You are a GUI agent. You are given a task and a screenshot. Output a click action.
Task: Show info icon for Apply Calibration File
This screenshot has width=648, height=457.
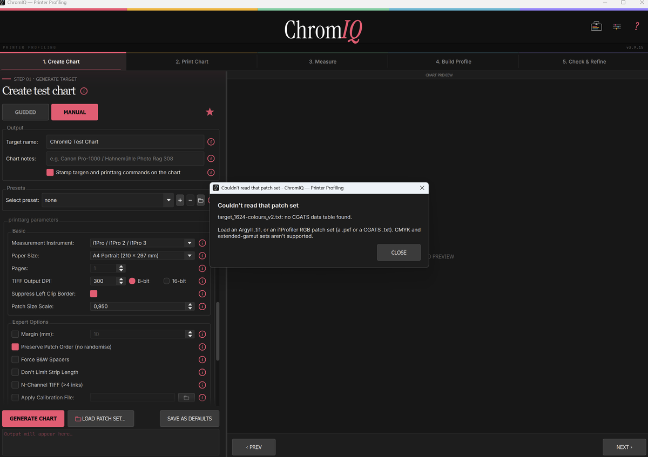(202, 398)
